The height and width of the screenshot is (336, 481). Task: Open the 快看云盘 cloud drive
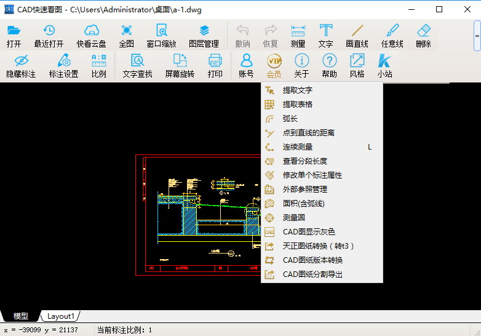coord(92,36)
